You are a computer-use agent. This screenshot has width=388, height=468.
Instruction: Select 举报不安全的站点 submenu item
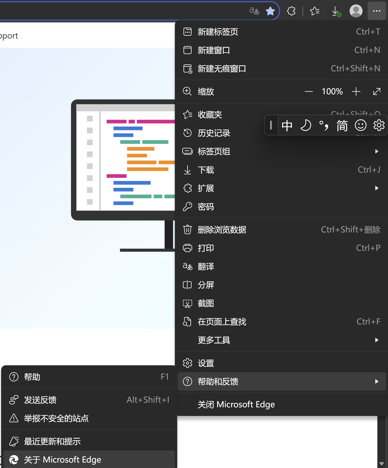coord(89,418)
